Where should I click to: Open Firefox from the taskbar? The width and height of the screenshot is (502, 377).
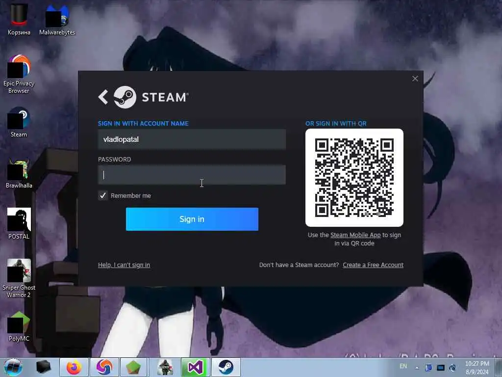click(74, 367)
